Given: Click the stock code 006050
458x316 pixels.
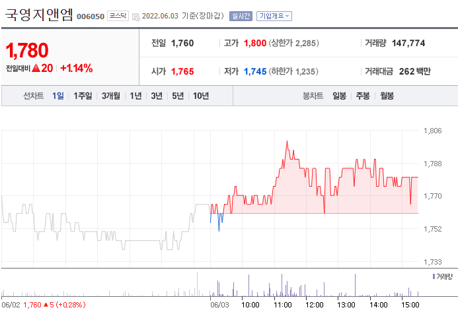Looking at the screenshot, I should point(91,16).
